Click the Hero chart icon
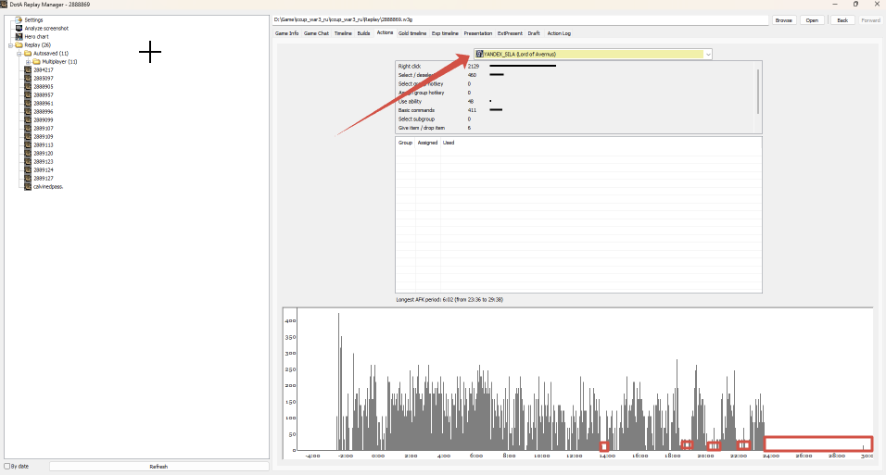Screen dimensions: 886x475 coord(19,37)
